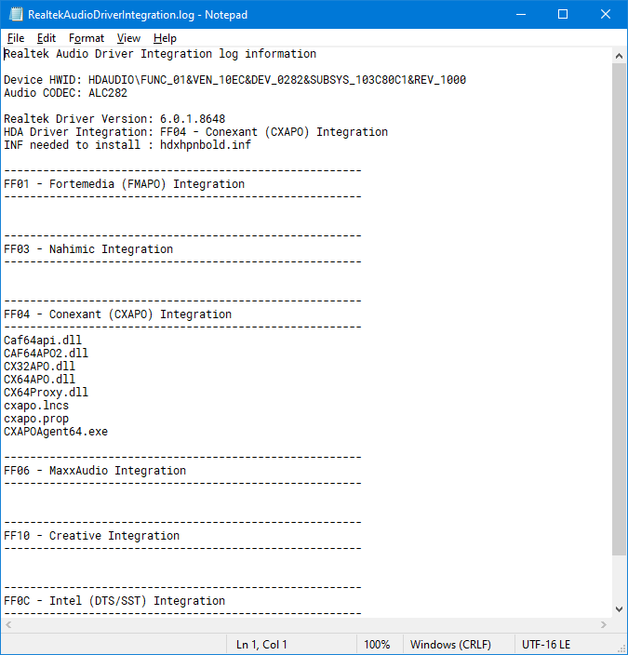Click the Notepad icon in the title bar

pos(16,14)
